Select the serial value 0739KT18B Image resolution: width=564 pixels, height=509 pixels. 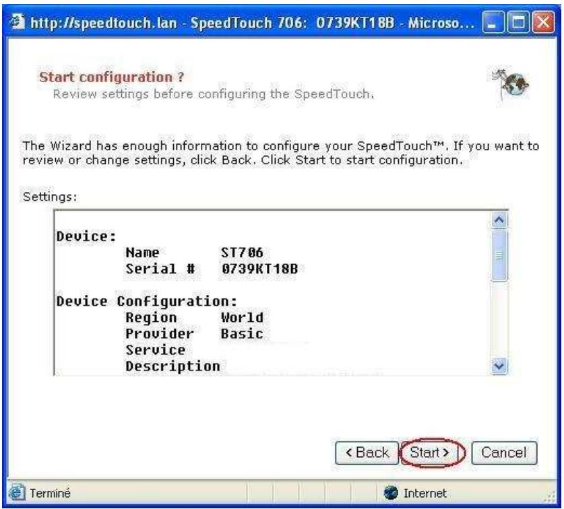coord(259,269)
